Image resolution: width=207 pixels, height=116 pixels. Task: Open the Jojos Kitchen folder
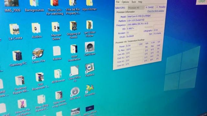click(x=89, y=5)
